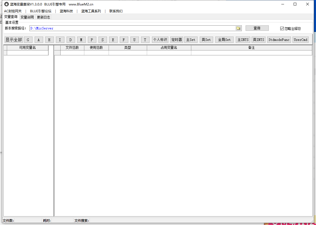Select the 蓝海工具系列 menu
This screenshot has height=225, width=316.
91,11
